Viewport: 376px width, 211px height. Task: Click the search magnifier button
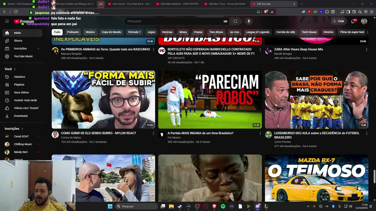pyautogui.click(x=236, y=21)
